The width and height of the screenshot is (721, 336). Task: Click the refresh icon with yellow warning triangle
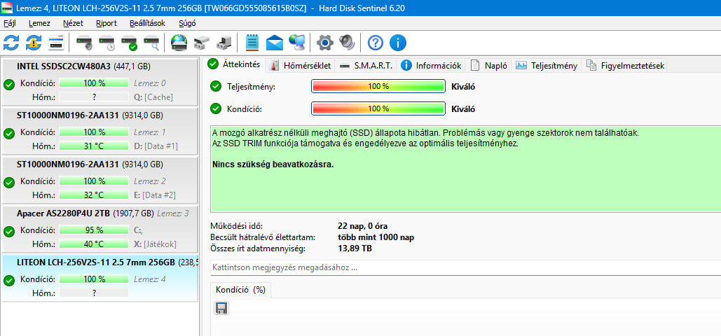click(x=33, y=43)
